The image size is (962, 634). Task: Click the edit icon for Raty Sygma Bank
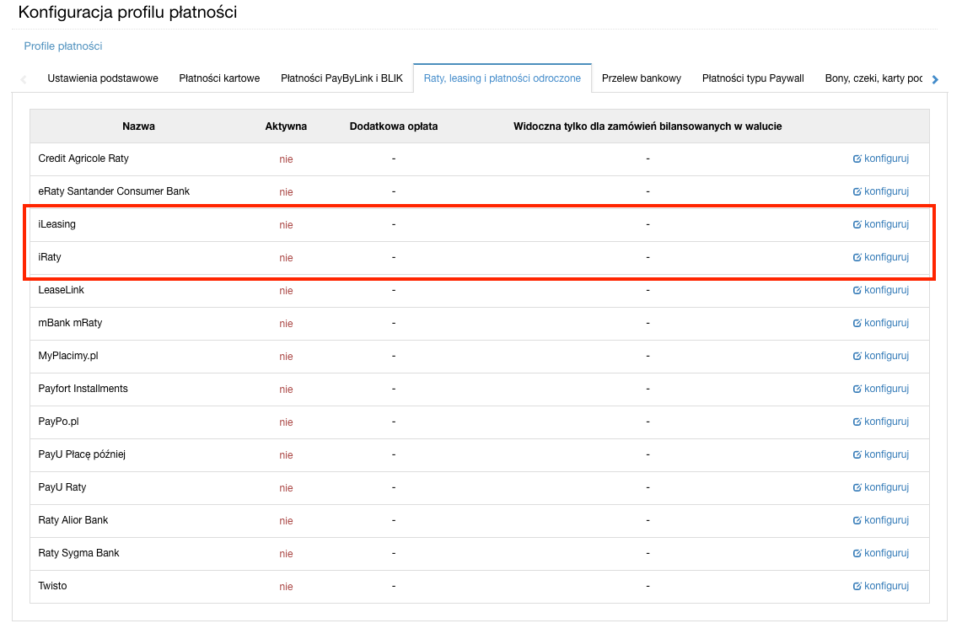(857, 553)
